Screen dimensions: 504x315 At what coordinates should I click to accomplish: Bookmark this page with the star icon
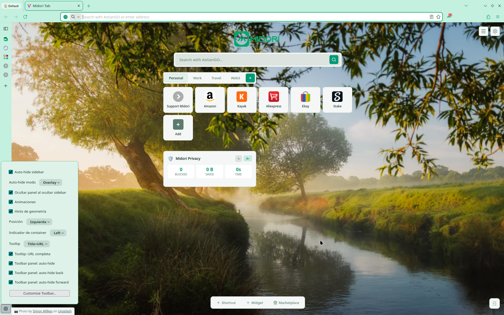[x=438, y=17]
